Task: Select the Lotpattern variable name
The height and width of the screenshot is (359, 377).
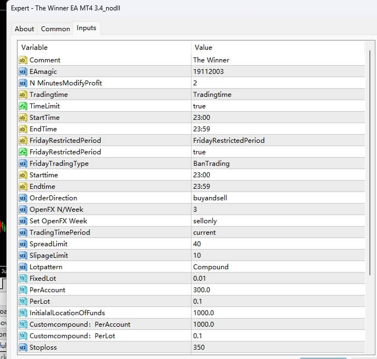Action: click(x=45, y=267)
